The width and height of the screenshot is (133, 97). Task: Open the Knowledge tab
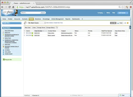[46, 19]
